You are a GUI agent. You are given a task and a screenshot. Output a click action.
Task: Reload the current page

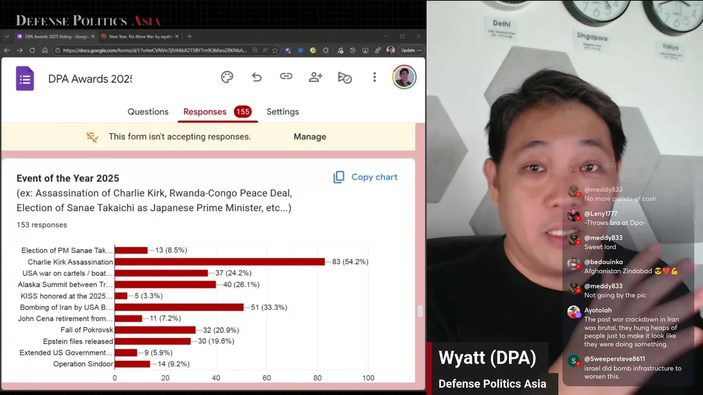(32, 50)
